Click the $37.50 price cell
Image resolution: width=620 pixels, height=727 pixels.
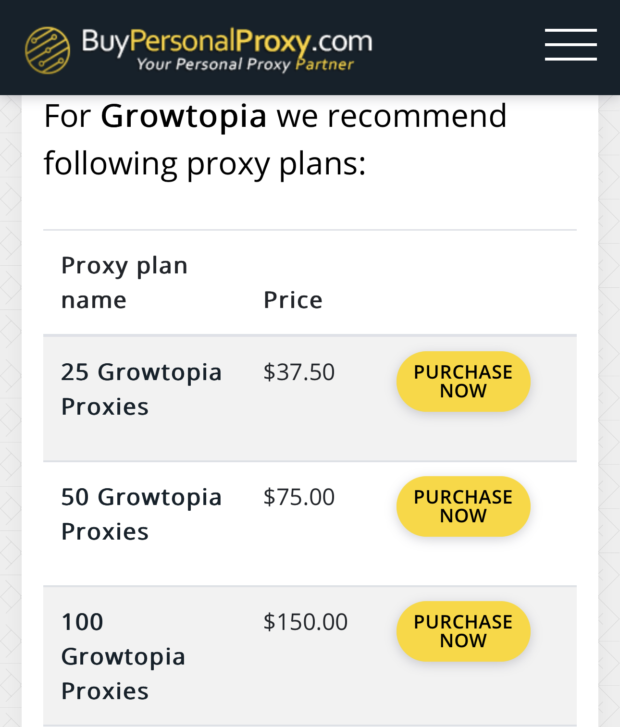[299, 372]
